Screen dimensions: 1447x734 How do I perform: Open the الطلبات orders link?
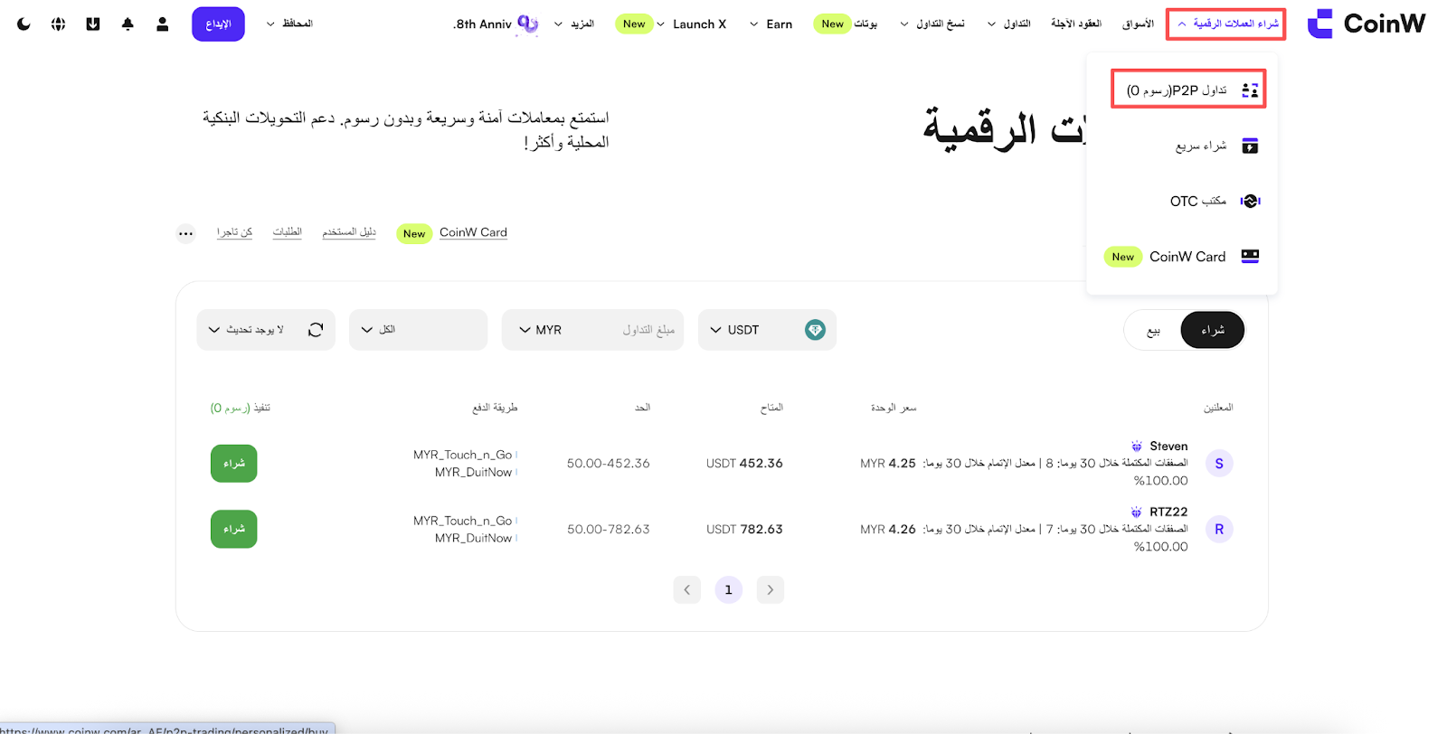(288, 232)
